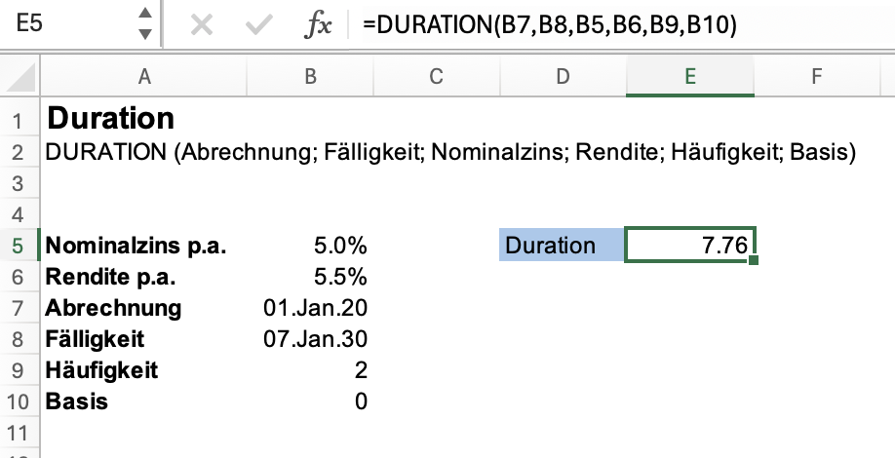The image size is (895, 458).
Task: Click cell E5 with value 7.76
Action: point(688,245)
